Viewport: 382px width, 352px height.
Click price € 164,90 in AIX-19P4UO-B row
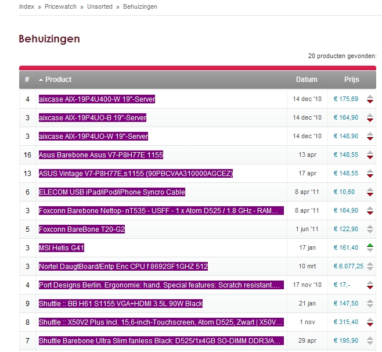click(x=345, y=117)
